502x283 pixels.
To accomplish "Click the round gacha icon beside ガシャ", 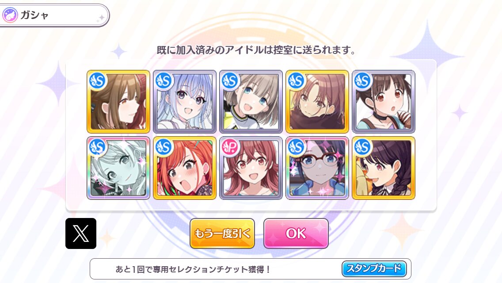I will (x=10, y=15).
